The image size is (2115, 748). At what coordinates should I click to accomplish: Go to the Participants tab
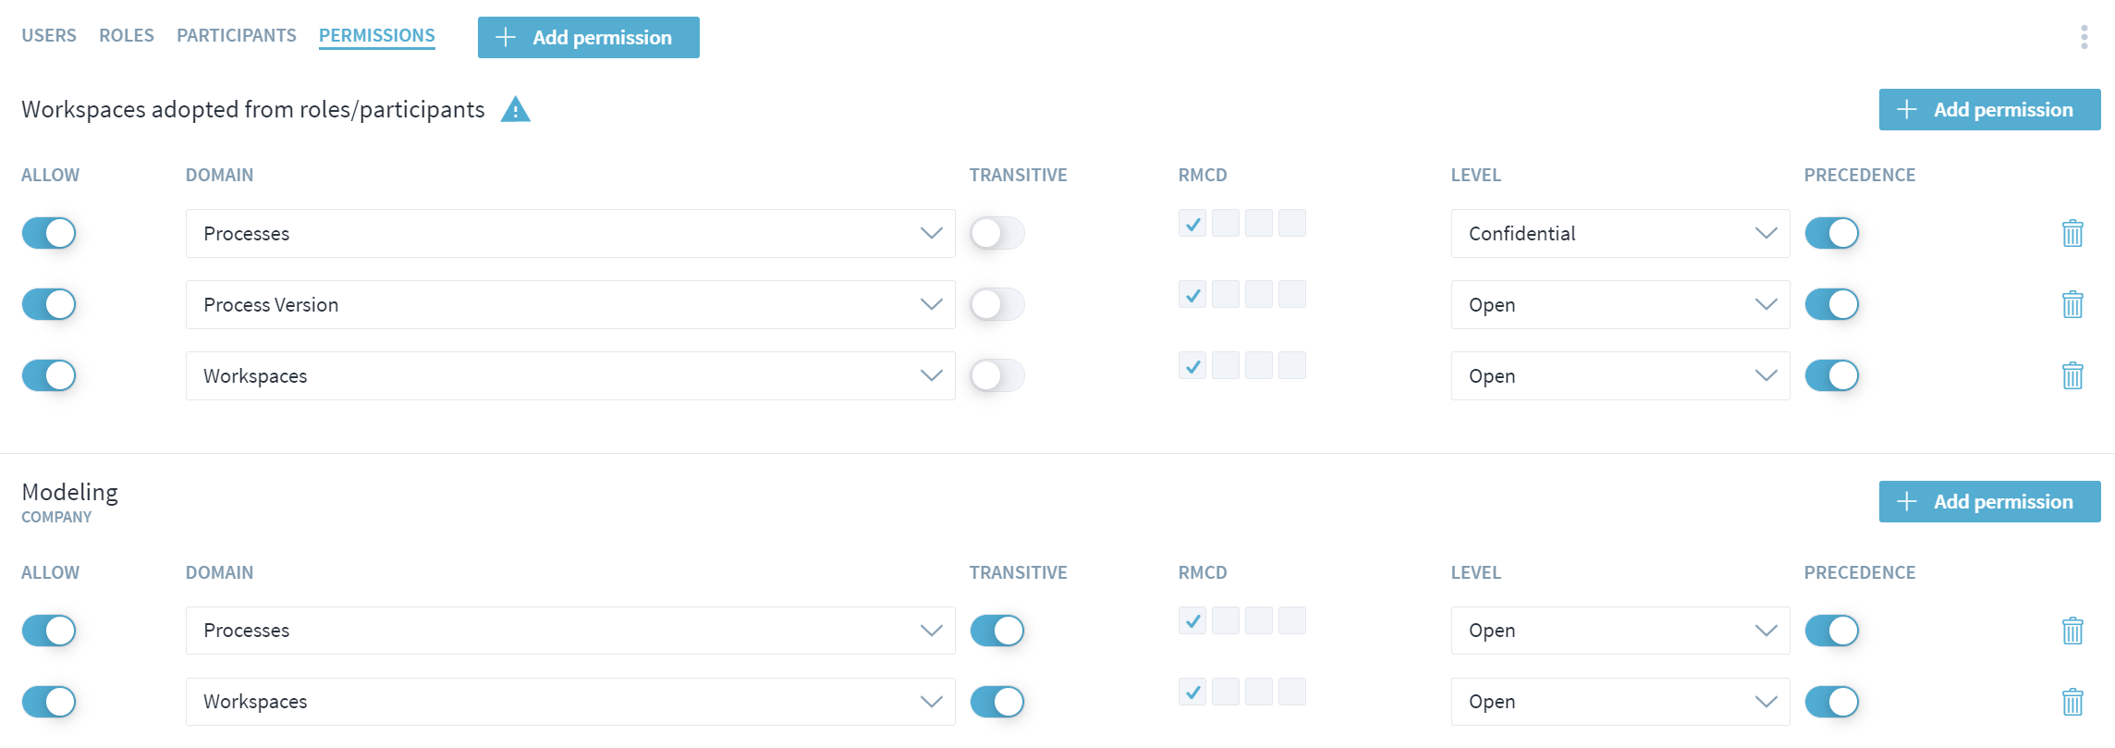pos(236,35)
